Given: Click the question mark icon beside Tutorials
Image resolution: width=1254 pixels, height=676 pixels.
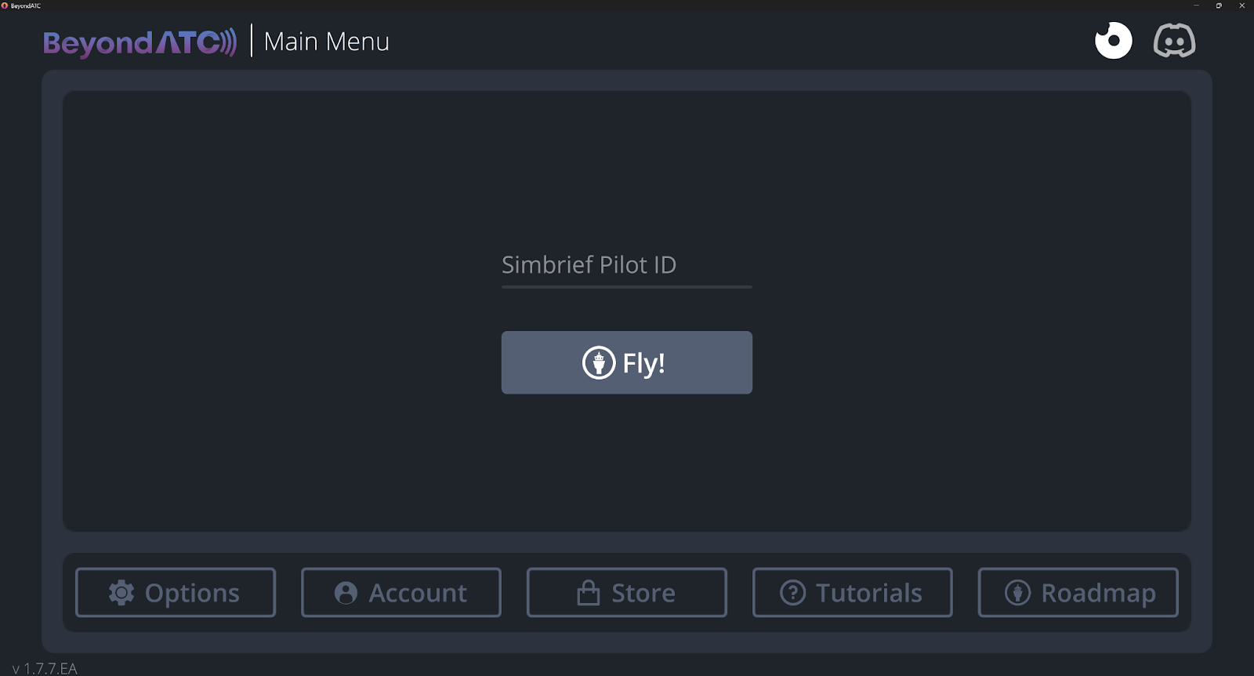Looking at the screenshot, I should tap(792, 593).
